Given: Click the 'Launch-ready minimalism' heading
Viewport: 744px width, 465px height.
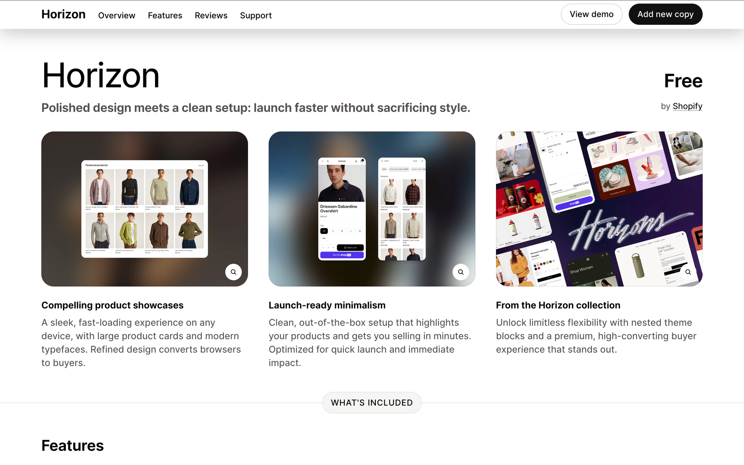Looking at the screenshot, I should tap(327, 305).
